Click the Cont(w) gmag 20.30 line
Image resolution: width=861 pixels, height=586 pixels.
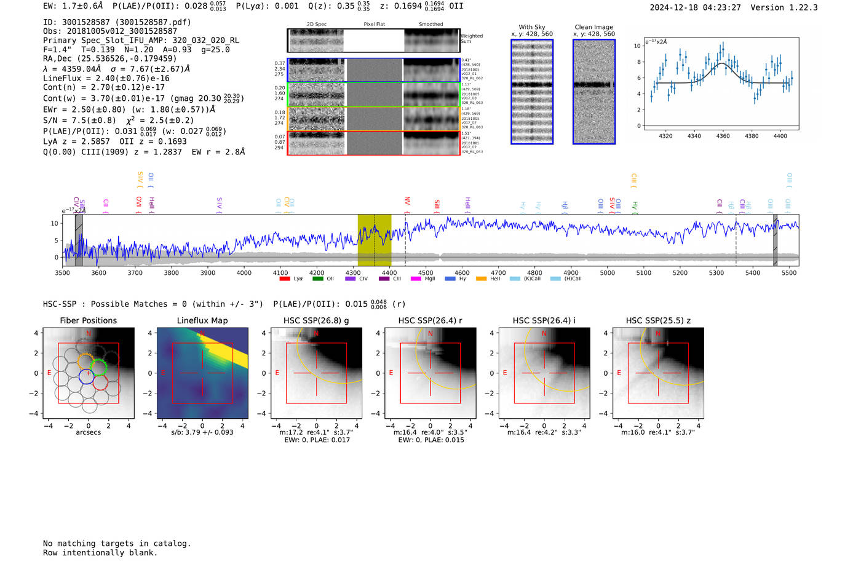click(143, 98)
